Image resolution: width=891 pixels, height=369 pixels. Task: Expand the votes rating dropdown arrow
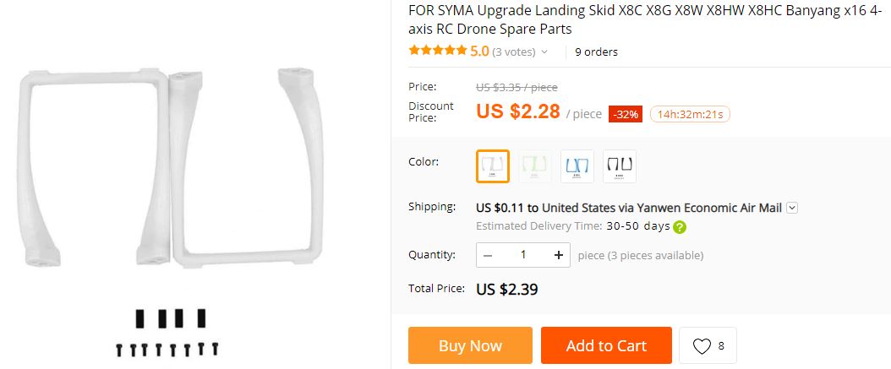pos(544,52)
